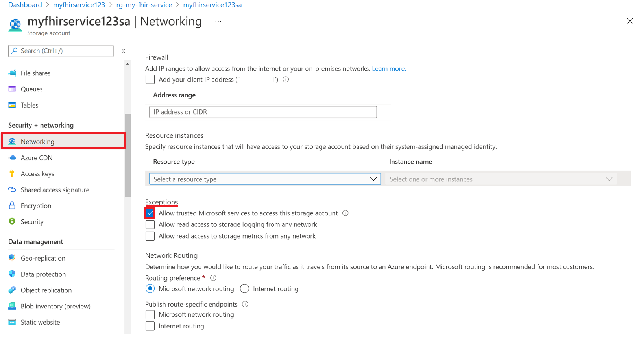Image resolution: width=641 pixels, height=343 pixels.
Task: Uncheck Allow trusted Microsoft services checkbox
Action: click(150, 213)
